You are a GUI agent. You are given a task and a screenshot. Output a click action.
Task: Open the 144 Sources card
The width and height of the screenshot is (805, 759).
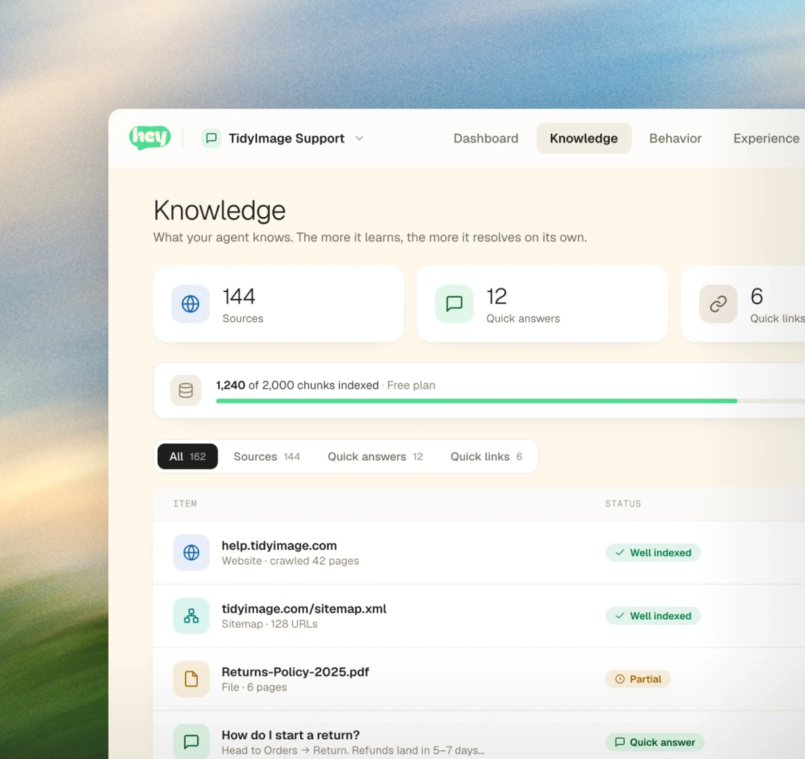pyautogui.click(x=278, y=304)
